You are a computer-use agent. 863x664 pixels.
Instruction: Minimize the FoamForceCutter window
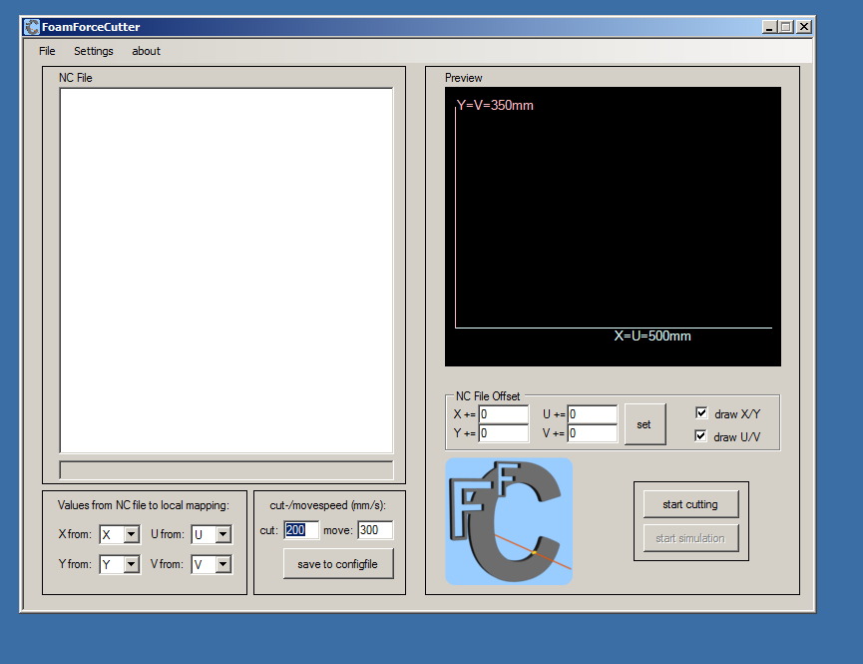pyautogui.click(x=769, y=26)
